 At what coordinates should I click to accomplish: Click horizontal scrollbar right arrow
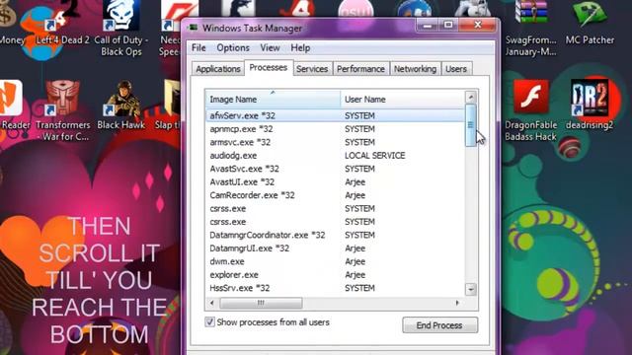tap(457, 303)
